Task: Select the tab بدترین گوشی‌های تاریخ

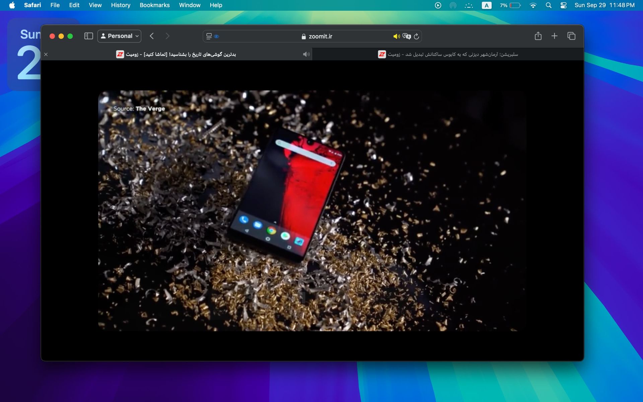Action: [x=176, y=54]
